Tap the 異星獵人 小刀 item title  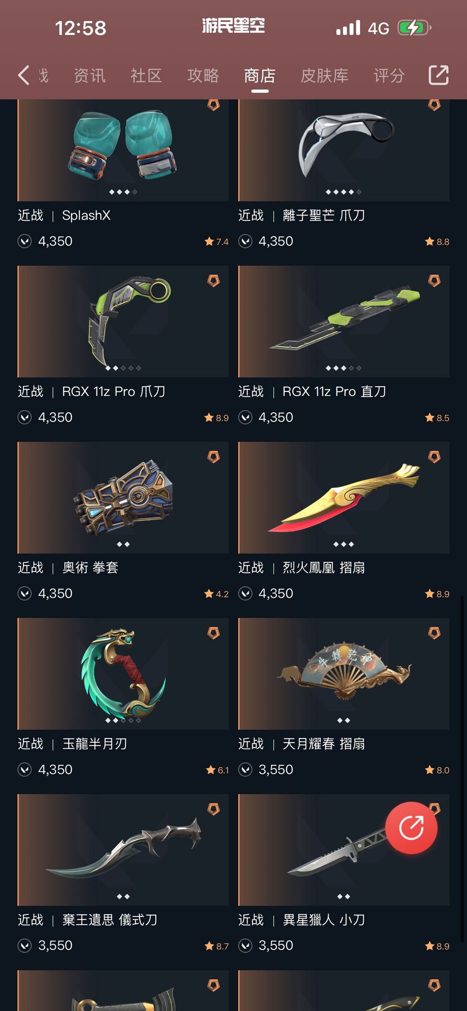coord(324,920)
